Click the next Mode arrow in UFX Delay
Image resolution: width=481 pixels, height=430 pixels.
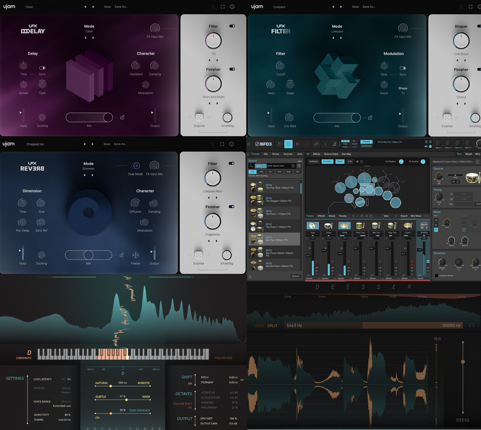(x=93, y=38)
